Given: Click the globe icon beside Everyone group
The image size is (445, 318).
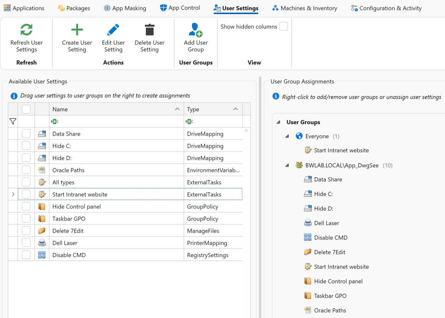Looking at the screenshot, I should [x=299, y=136].
